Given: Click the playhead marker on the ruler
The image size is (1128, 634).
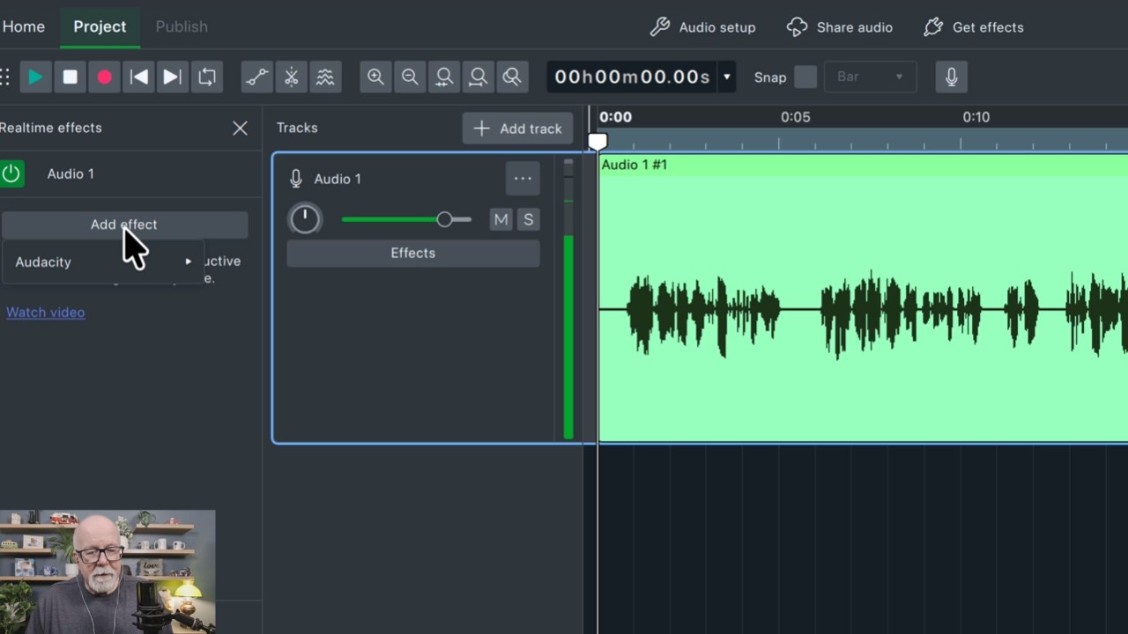Looking at the screenshot, I should pyautogui.click(x=597, y=141).
